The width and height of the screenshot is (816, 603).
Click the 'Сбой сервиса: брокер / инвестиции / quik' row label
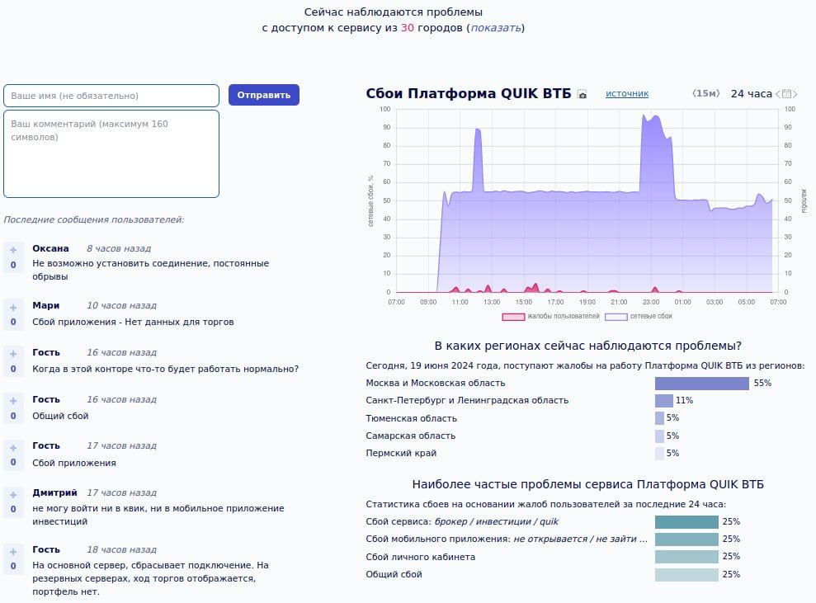[x=462, y=522]
